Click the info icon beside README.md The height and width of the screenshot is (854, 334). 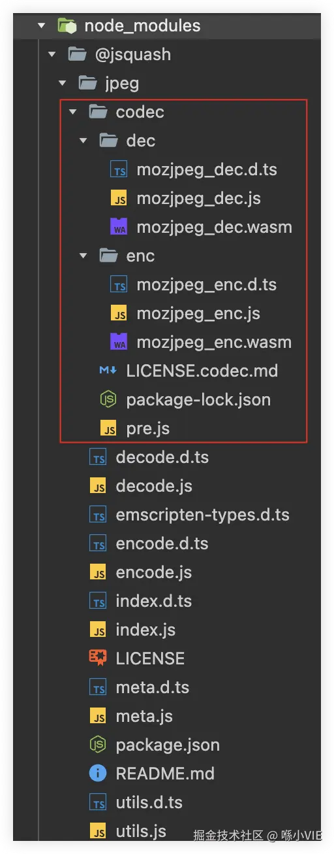pos(98,774)
